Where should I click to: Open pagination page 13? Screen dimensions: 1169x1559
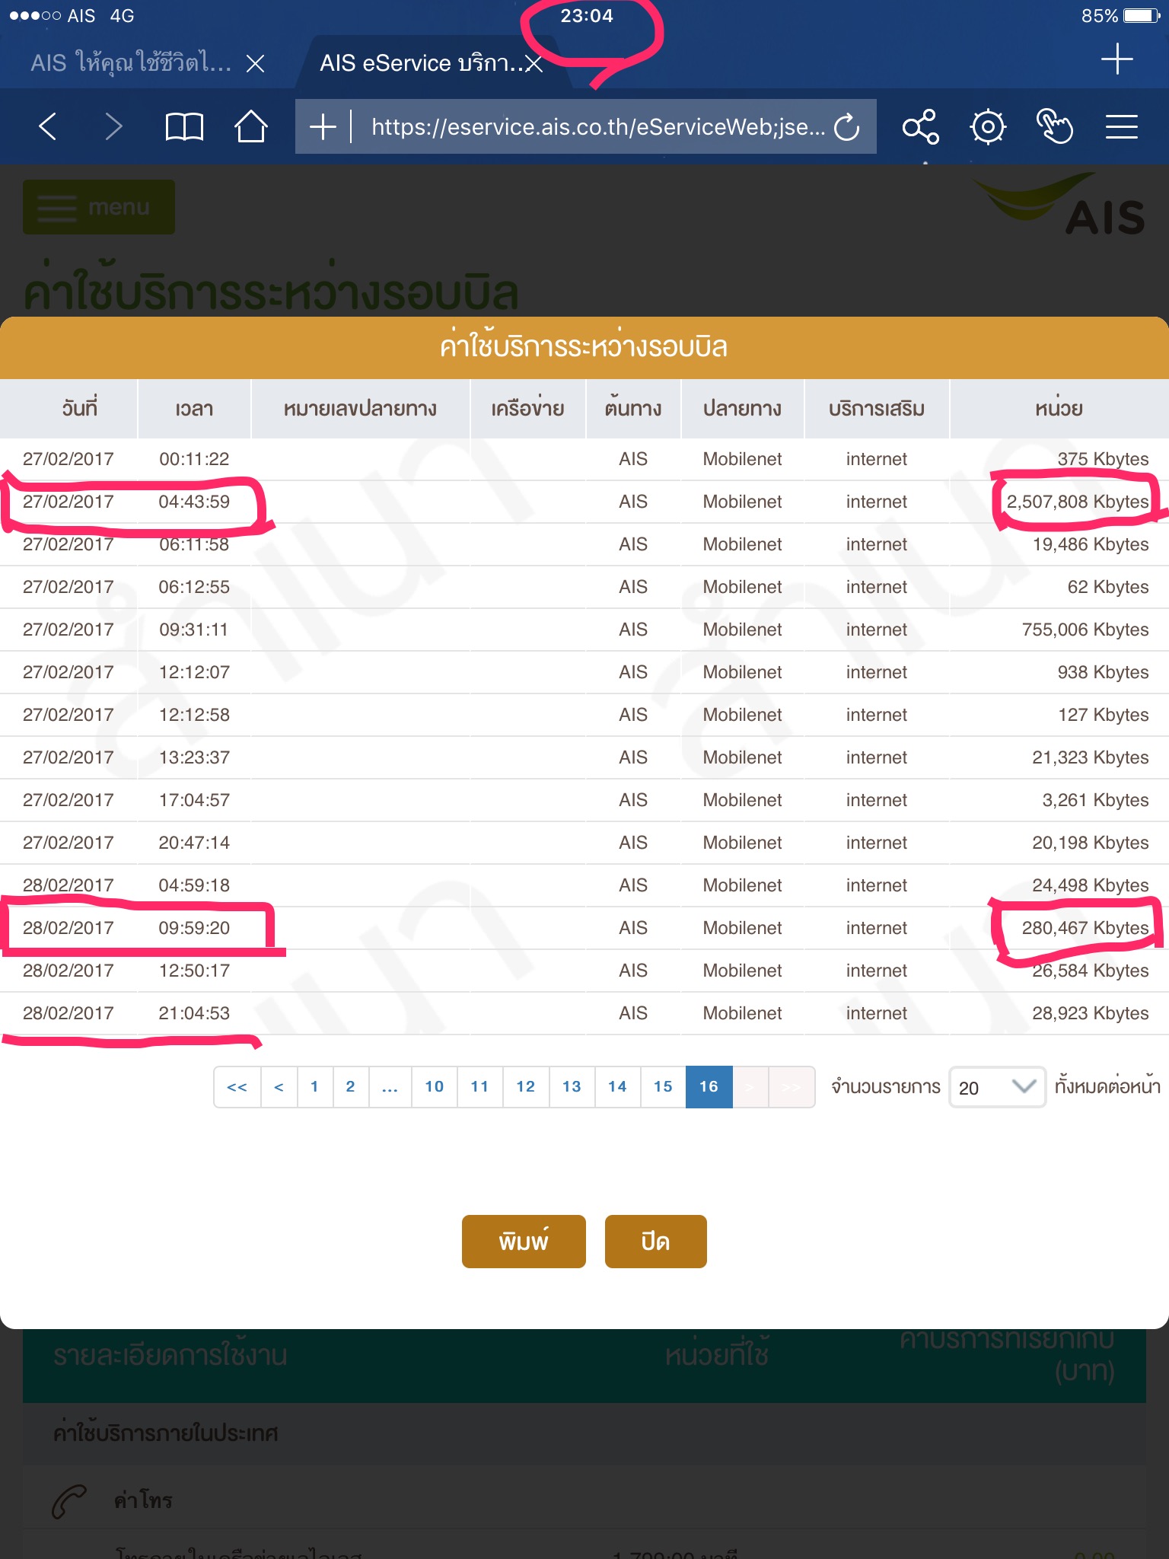[572, 1087]
